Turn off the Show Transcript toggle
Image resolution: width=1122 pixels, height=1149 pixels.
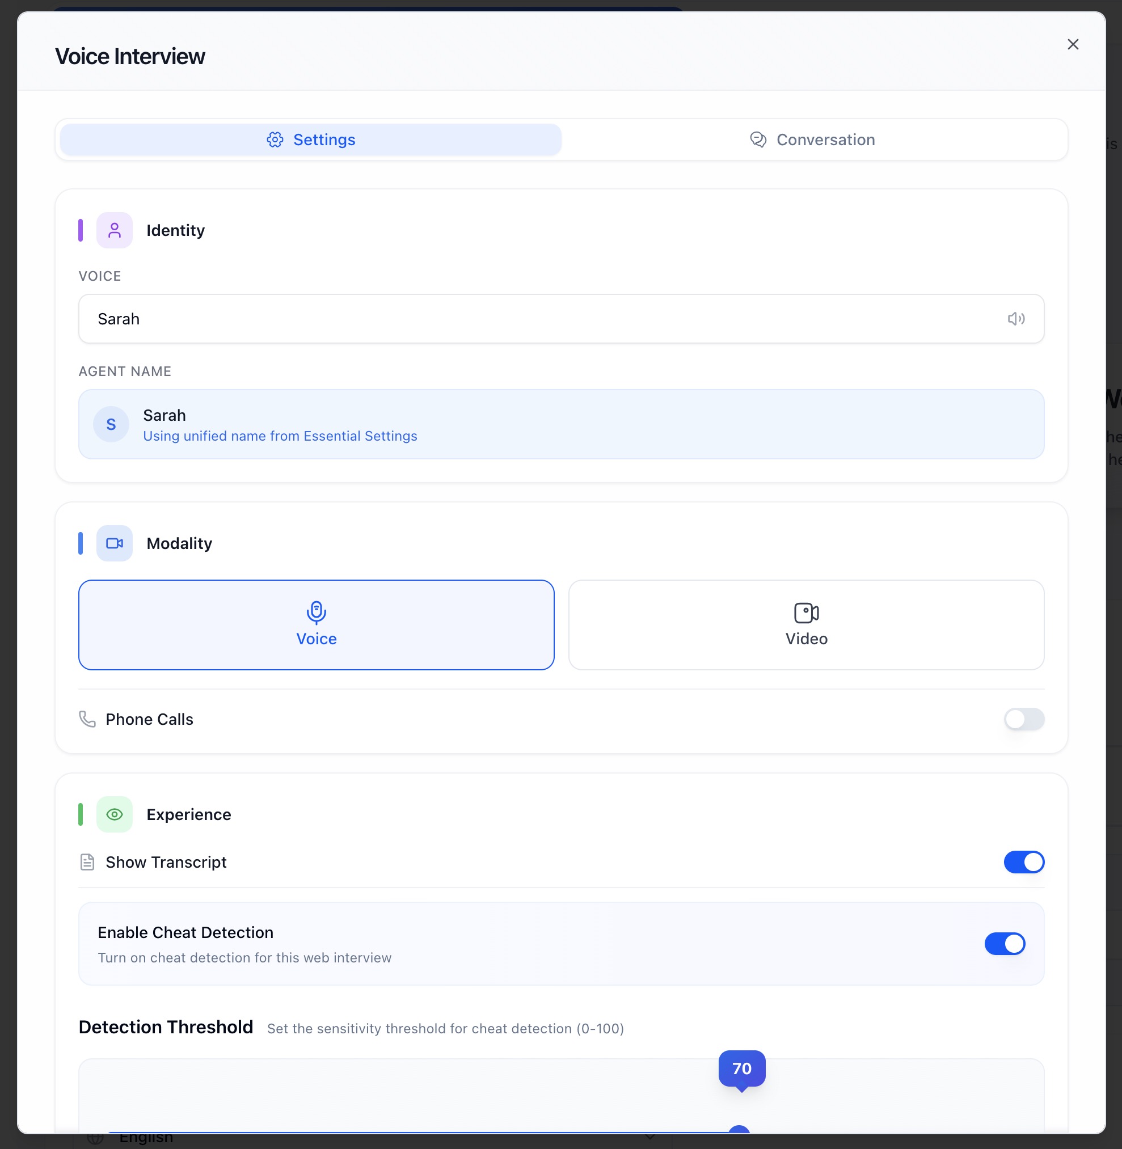point(1024,862)
